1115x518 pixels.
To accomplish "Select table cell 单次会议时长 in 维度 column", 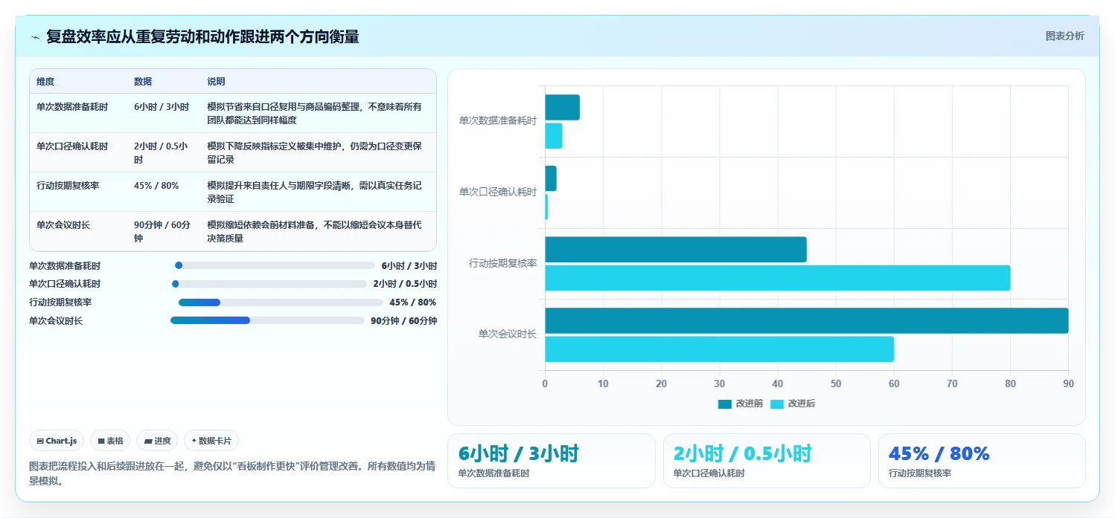I will tap(63, 225).
